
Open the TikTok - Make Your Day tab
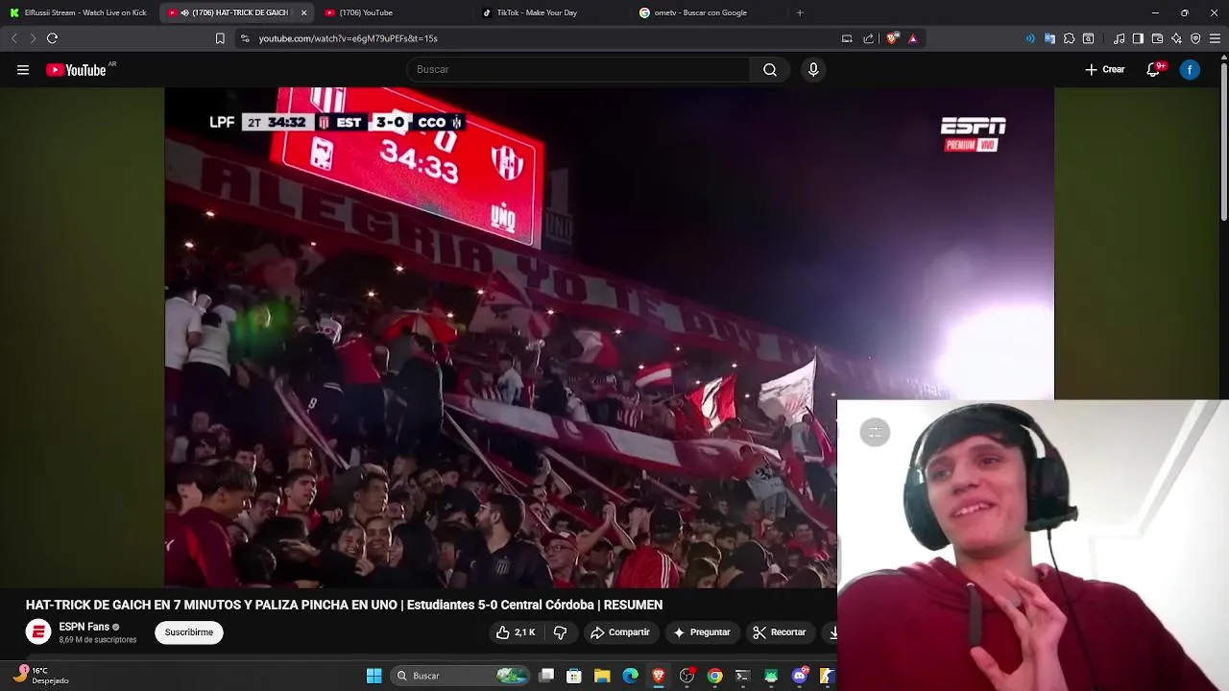click(x=552, y=12)
